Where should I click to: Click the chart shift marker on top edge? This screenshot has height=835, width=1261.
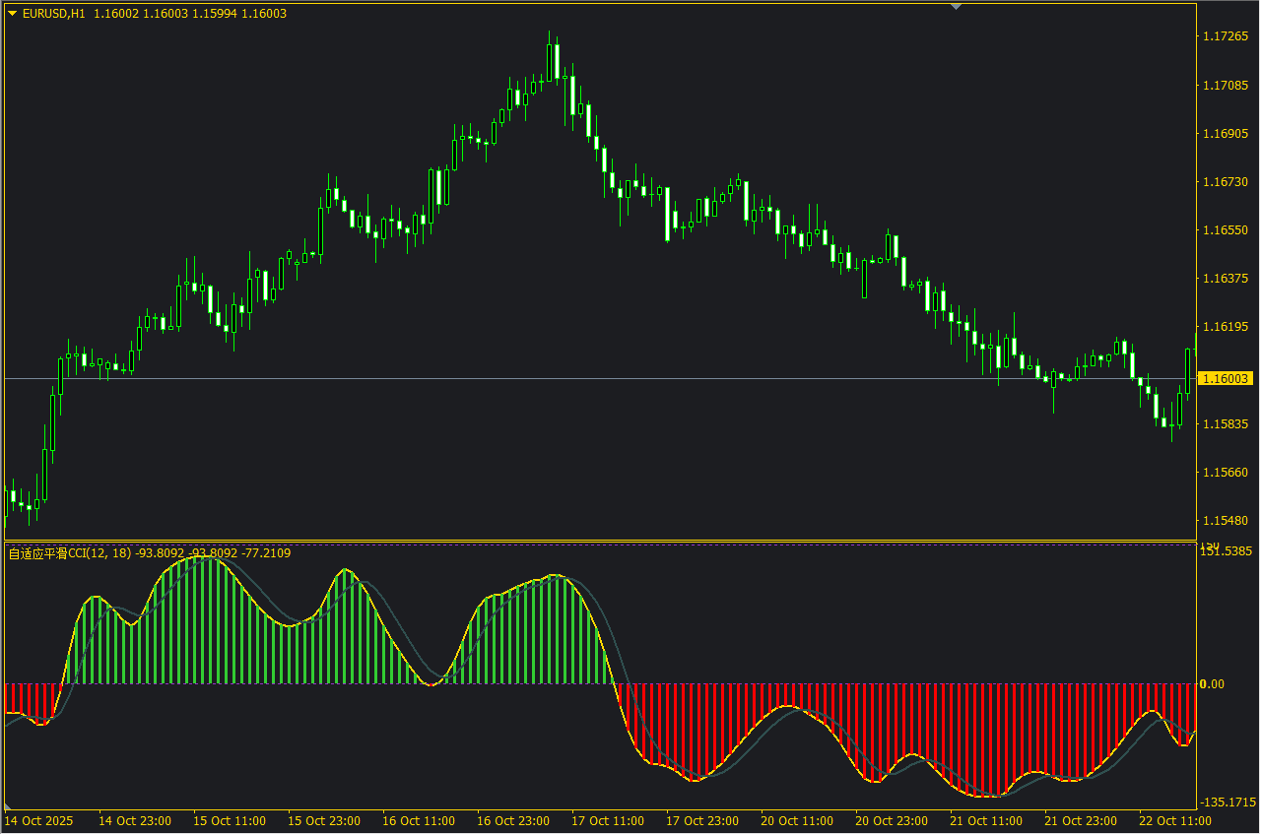[x=954, y=7]
